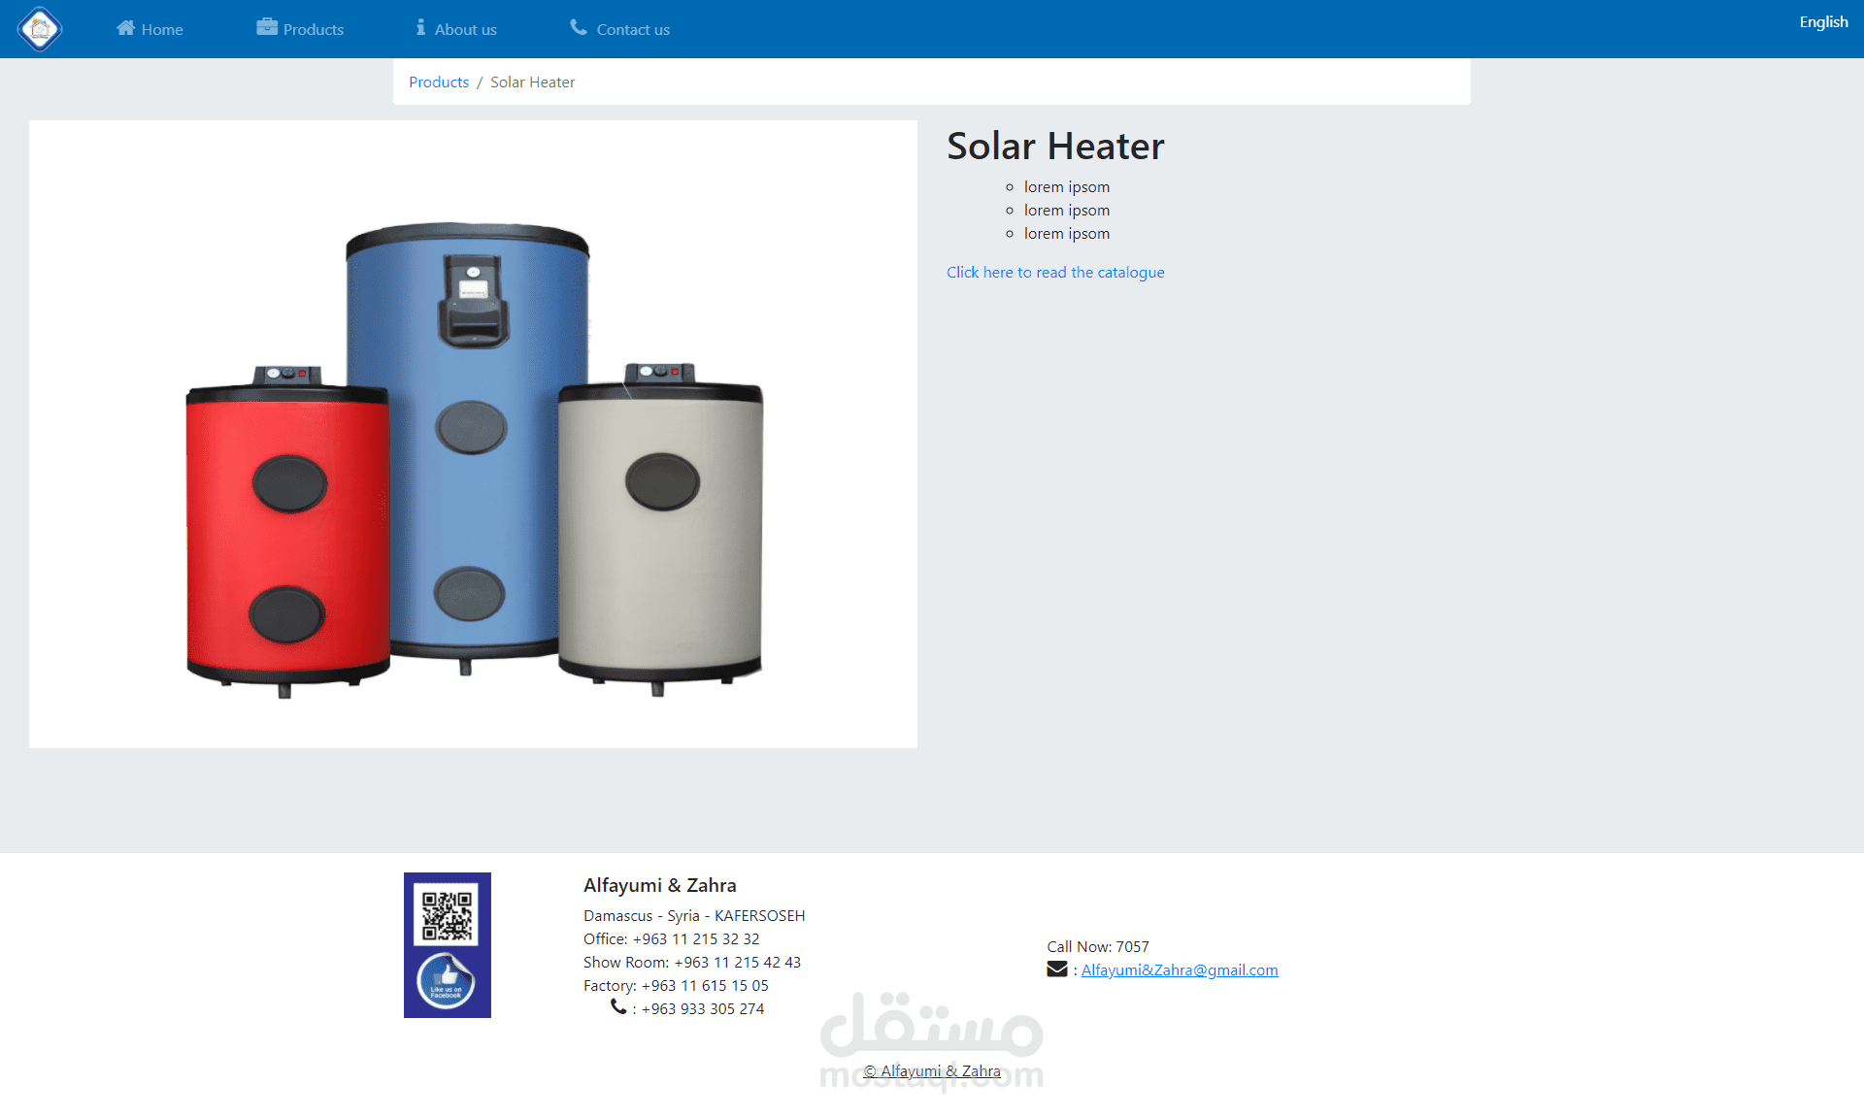Click the company logo in navbar
Screen dimensions: 1864x1117
[40, 29]
